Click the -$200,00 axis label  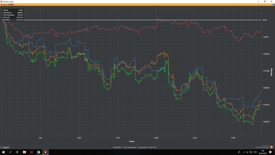(x=266, y=88)
